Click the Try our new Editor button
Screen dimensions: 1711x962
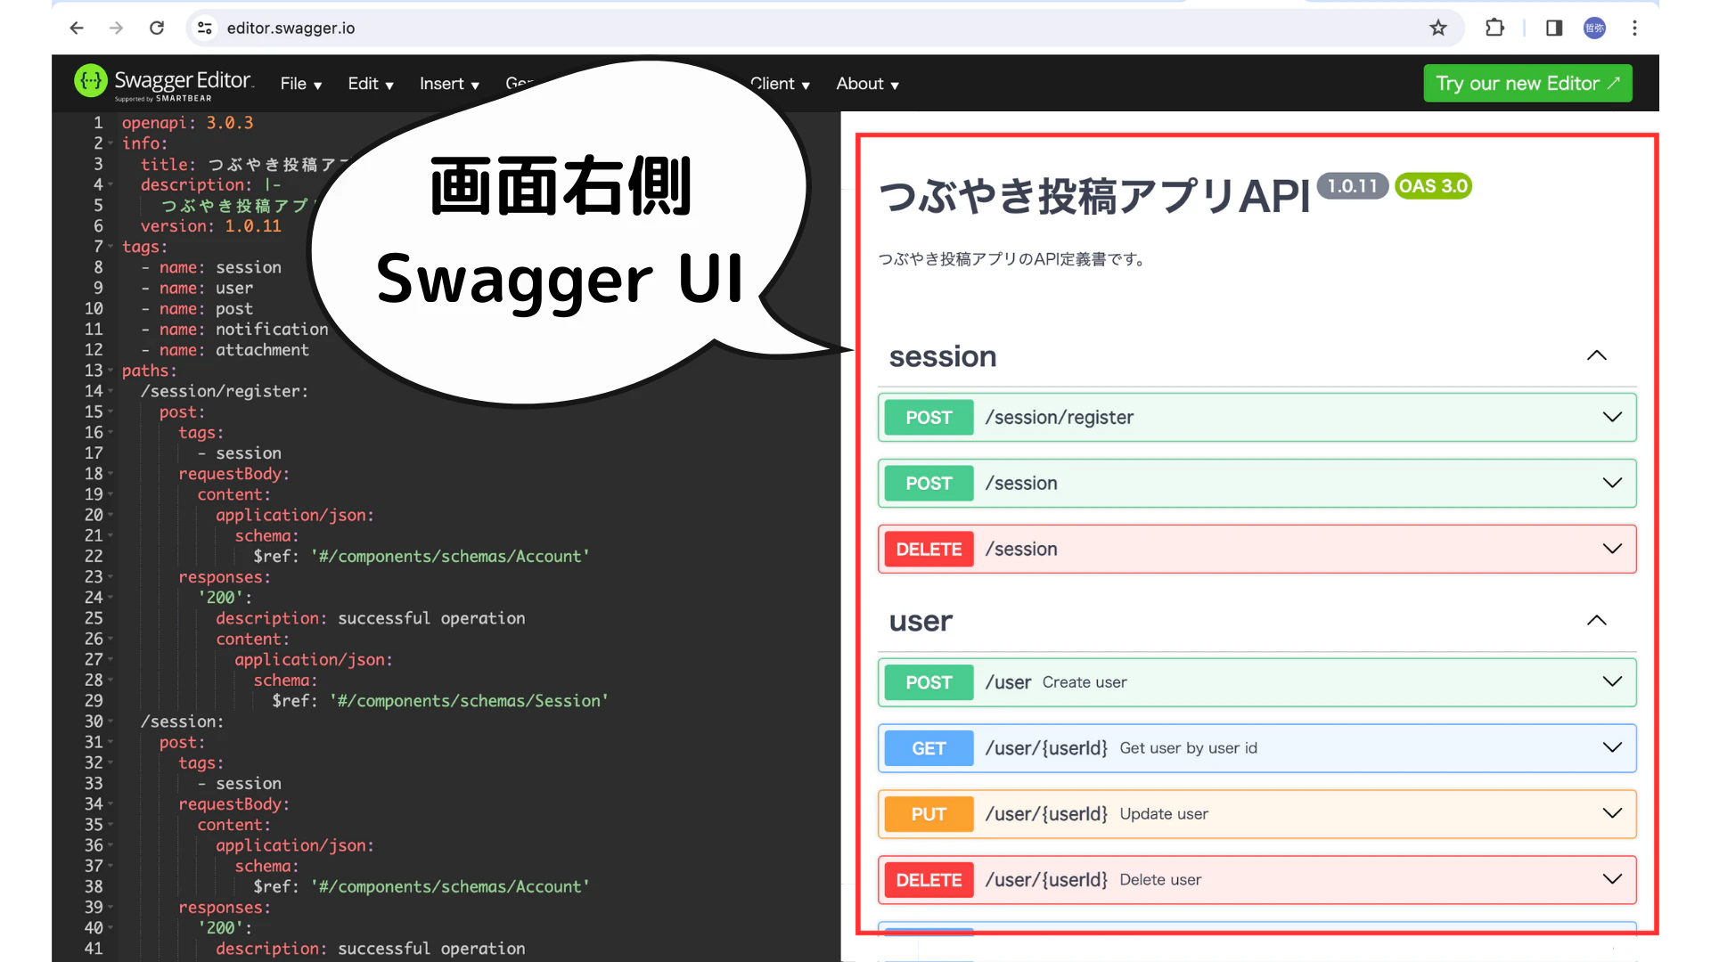[x=1527, y=83]
